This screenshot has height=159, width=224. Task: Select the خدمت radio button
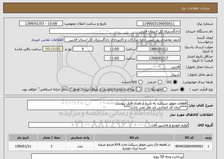point(160,82)
